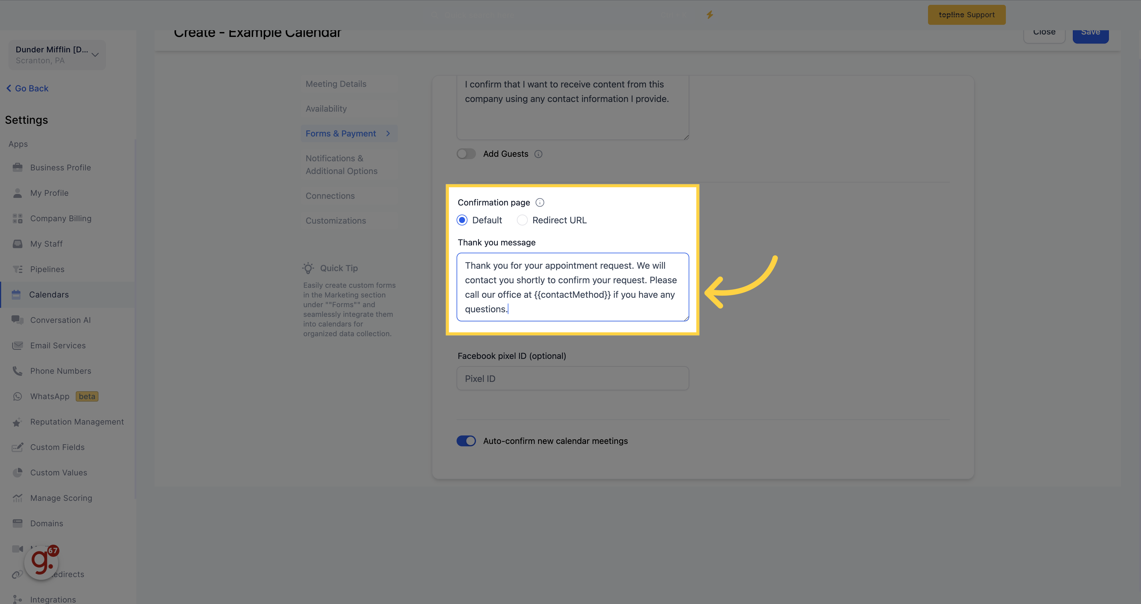Open Company Billing grid icon

click(x=17, y=218)
